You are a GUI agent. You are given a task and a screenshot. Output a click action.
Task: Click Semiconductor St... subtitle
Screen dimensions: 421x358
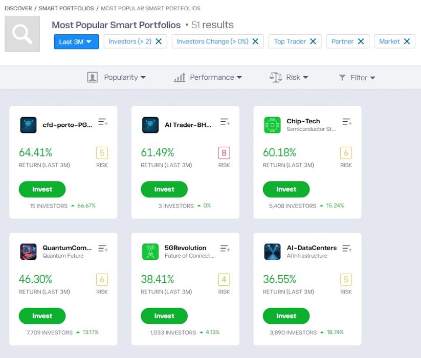tap(311, 129)
